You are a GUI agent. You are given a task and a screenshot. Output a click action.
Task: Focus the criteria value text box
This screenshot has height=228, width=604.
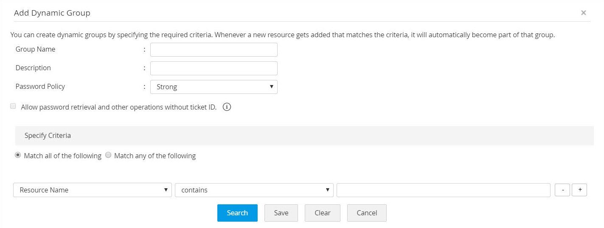(443, 190)
